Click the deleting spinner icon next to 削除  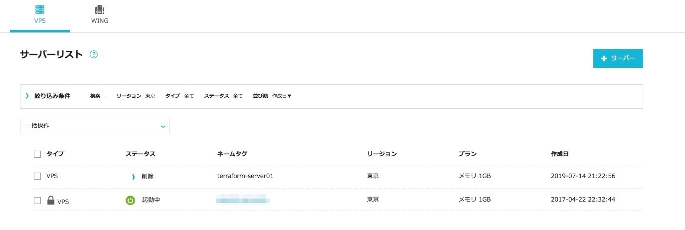click(x=133, y=177)
